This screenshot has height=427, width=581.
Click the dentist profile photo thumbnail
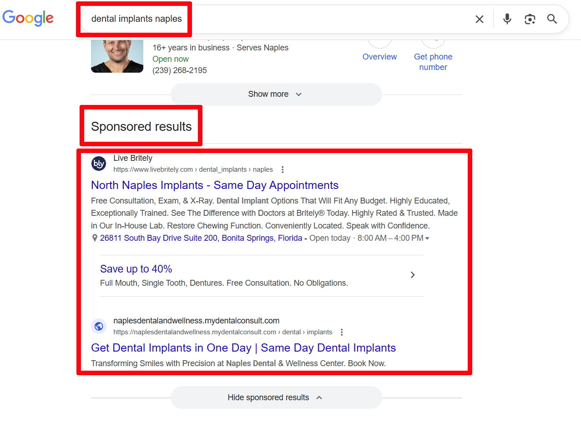pyautogui.click(x=111, y=56)
